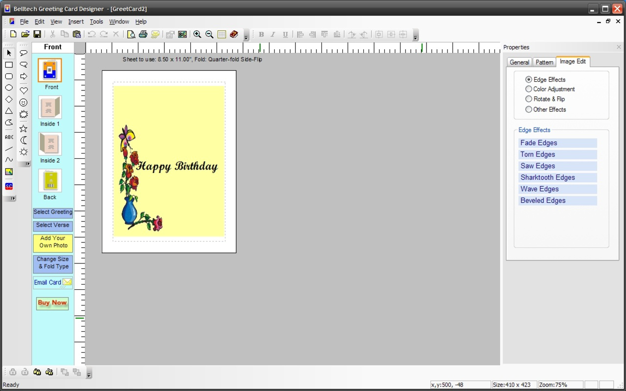
Task: Select the ABC text tool
Action: pyautogui.click(x=9, y=137)
